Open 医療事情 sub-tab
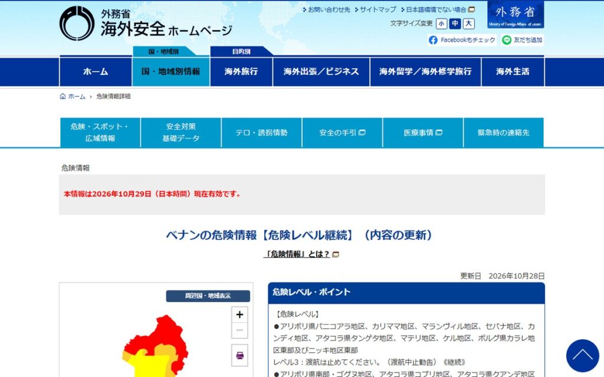 (x=423, y=133)
